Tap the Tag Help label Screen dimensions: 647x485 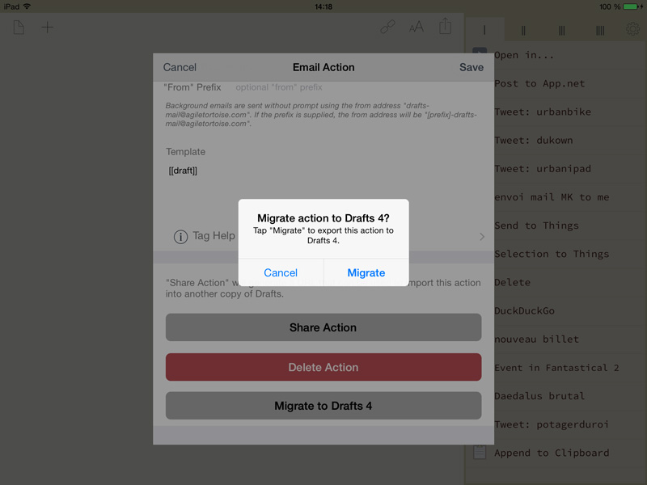tap(214, 235)
